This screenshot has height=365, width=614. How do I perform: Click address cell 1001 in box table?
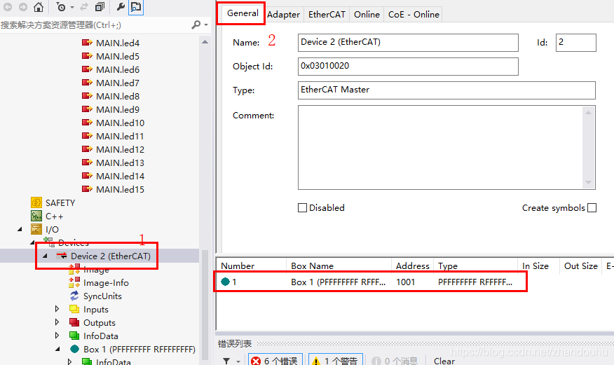405,282
